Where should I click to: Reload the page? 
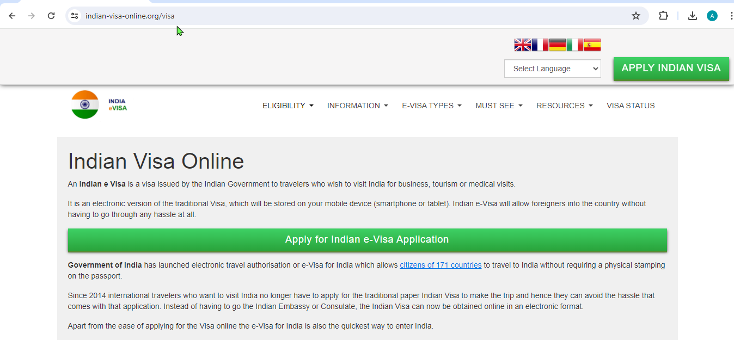click(x=51, y=16)
